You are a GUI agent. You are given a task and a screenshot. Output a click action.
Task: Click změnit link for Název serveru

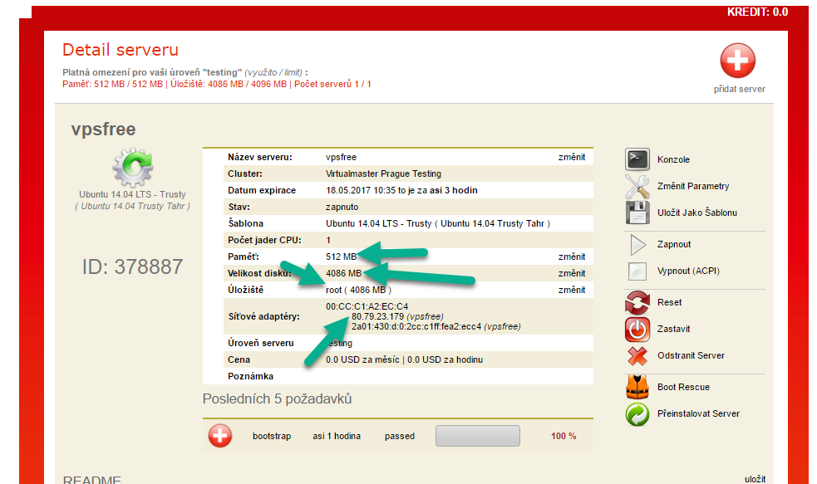click(x=571, y=157)
